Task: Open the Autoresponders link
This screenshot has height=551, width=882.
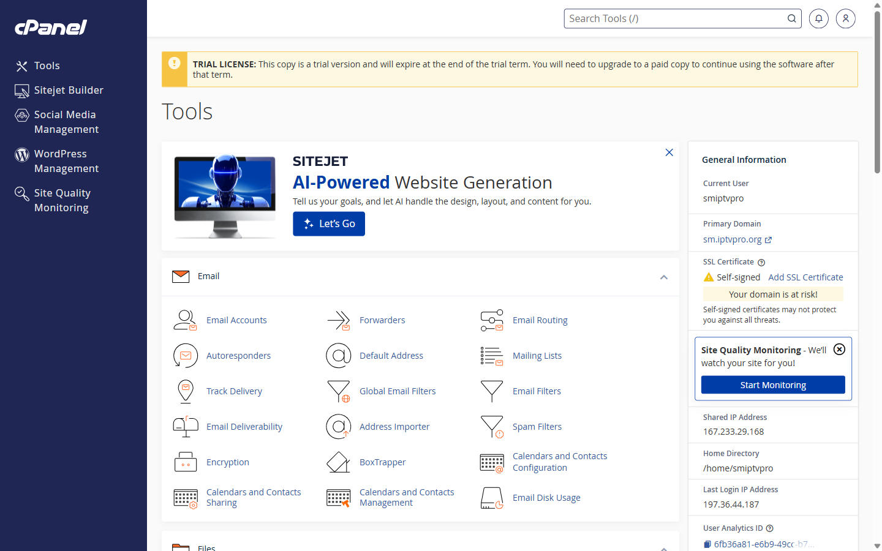Action: 238,356
